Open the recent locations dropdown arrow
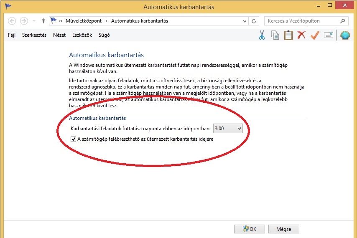 [x=34, y=21]
